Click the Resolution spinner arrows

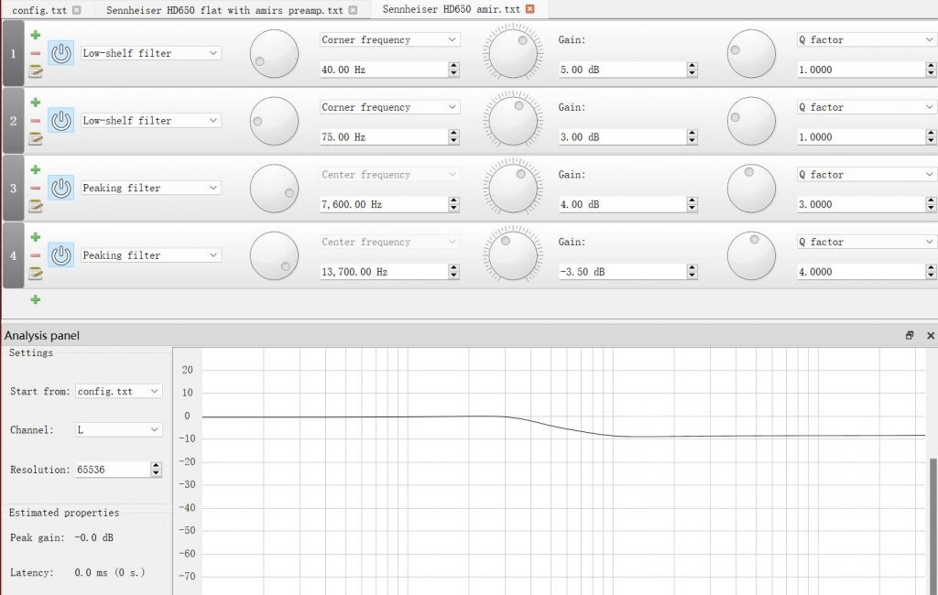click(156, 470)
